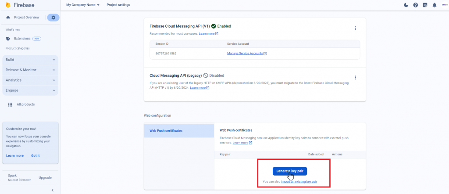Expand the Build category

click(30, 60)
